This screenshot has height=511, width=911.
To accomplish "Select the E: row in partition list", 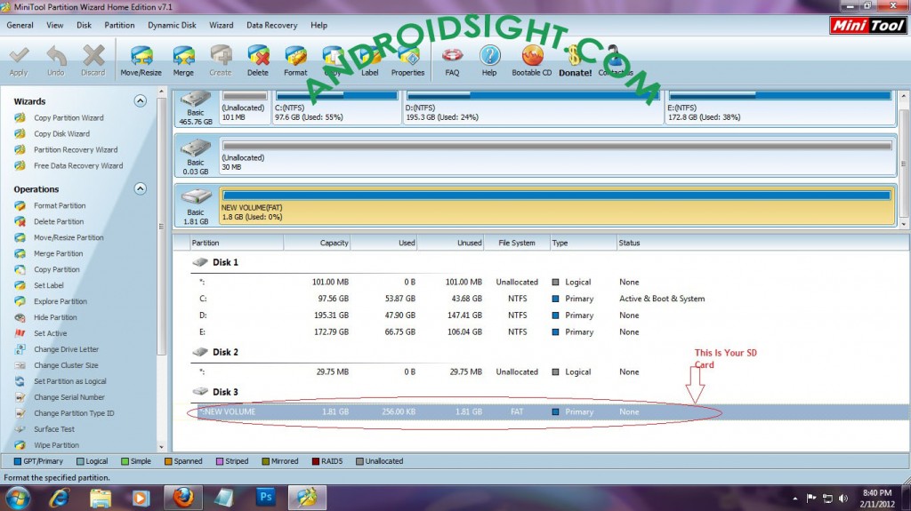I will tap(541, 332).
